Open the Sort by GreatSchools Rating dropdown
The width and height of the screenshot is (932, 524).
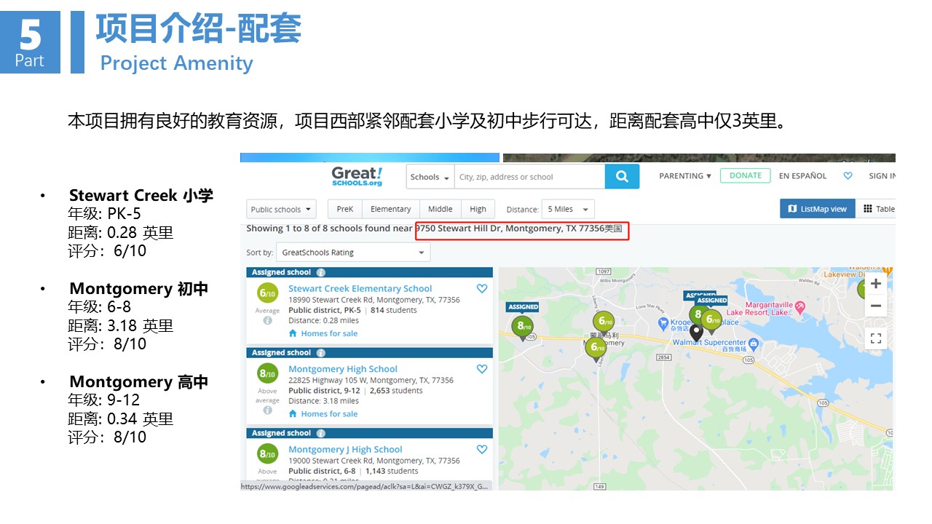point(353,253)
